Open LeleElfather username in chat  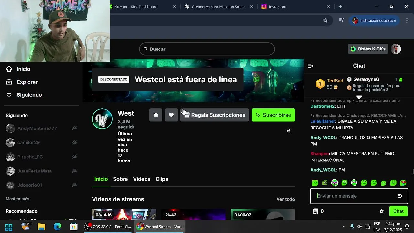pos(323,121)
